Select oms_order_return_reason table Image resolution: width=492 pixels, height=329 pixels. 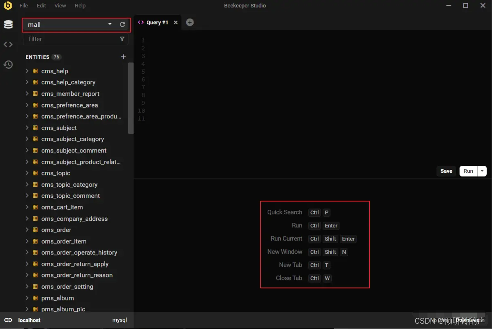[x=77, y=275]
